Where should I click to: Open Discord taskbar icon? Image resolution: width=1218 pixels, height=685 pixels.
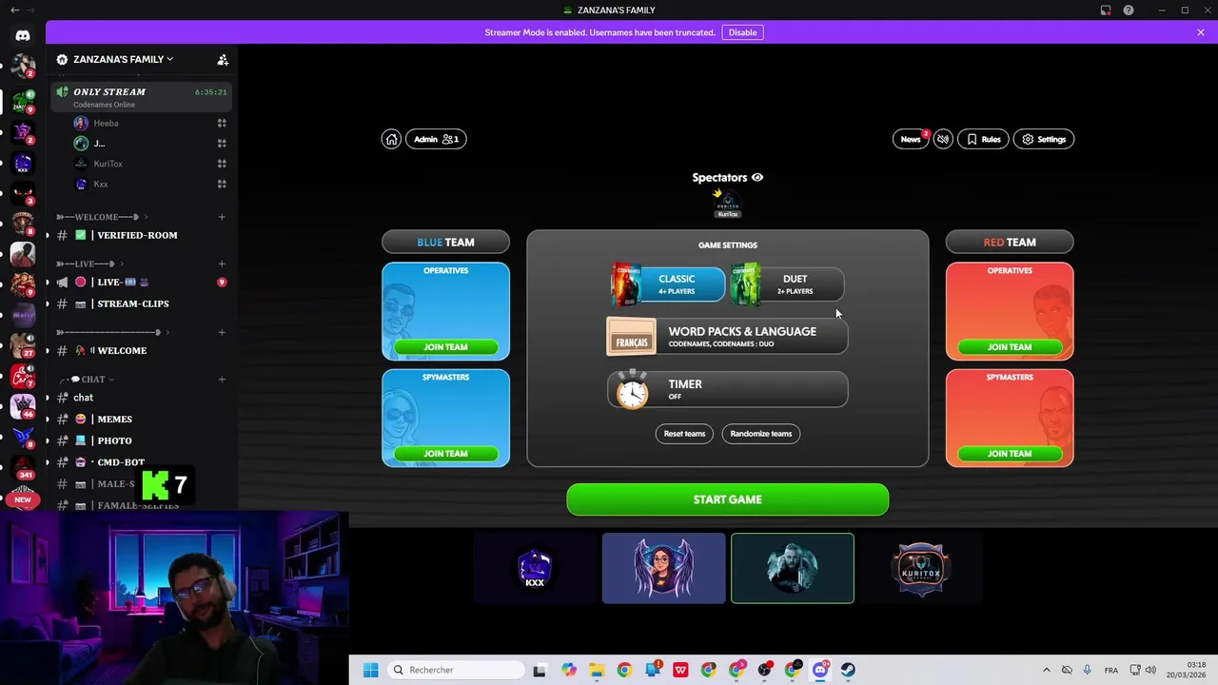click(x=819, y=670)
